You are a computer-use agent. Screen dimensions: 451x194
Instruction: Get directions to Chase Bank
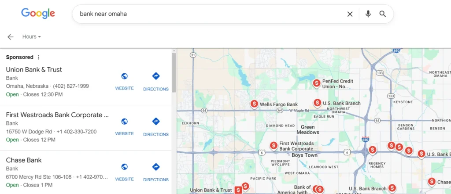(x=156, y=172)
